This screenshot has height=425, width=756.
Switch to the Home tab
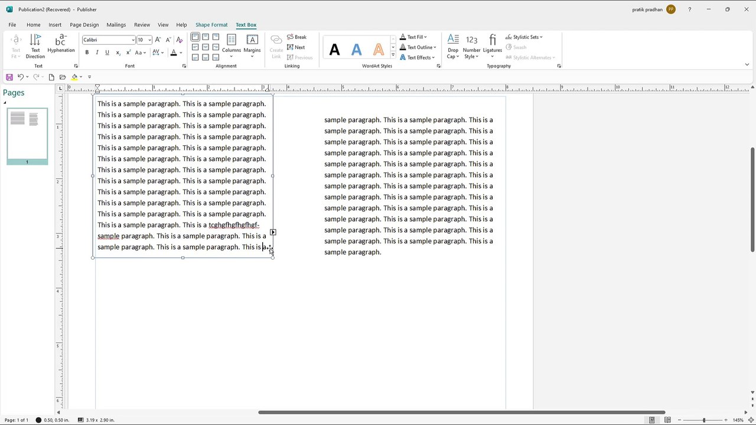pyautogui.click(x=34, y=25)
